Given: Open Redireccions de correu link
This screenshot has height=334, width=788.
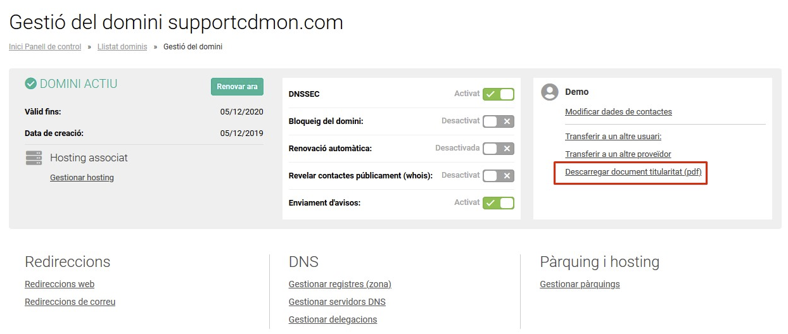Looking at the screenshot, I should click(x=70, y=302).
